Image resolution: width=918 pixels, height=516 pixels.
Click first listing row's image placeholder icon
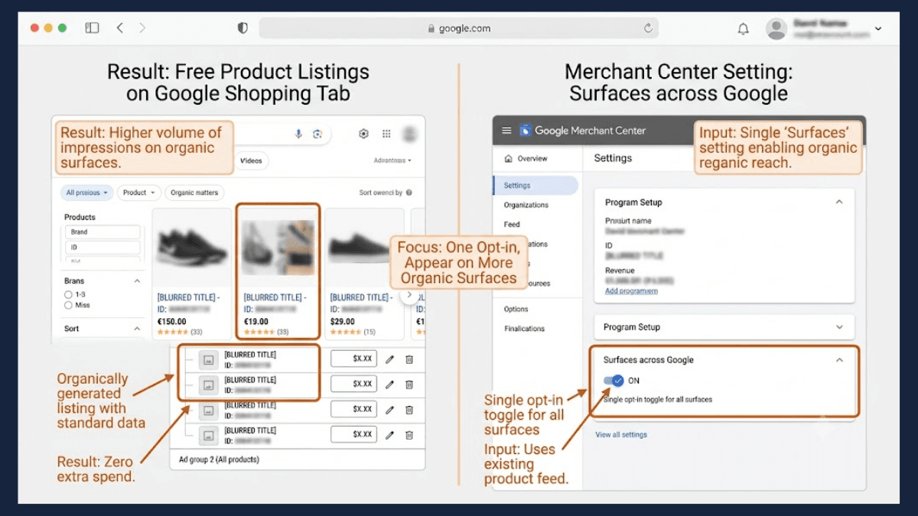click(x=209, y=359)
